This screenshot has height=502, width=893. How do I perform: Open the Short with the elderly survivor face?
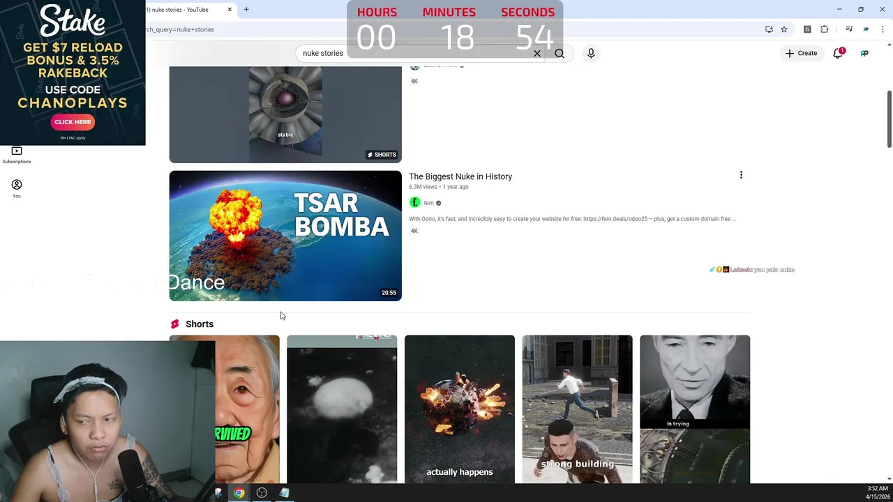pos(247,409)
